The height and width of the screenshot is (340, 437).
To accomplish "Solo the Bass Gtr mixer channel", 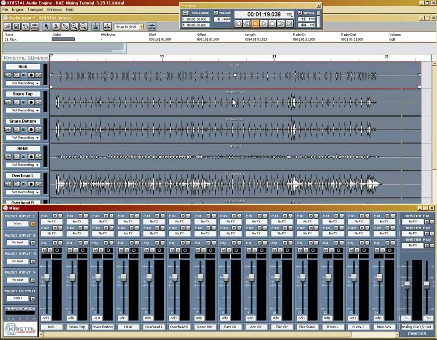I will (x=229, y=250).
